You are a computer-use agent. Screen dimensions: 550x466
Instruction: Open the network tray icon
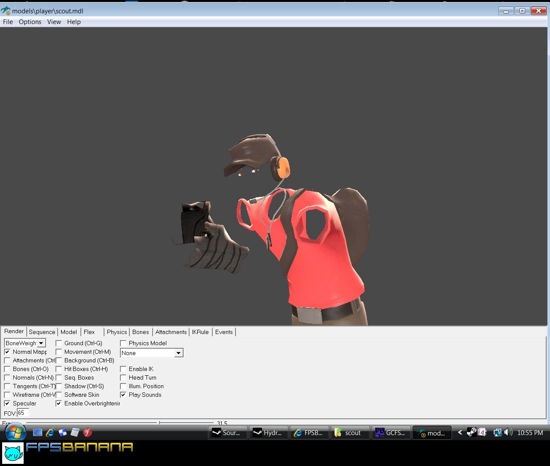click(498, 432)
